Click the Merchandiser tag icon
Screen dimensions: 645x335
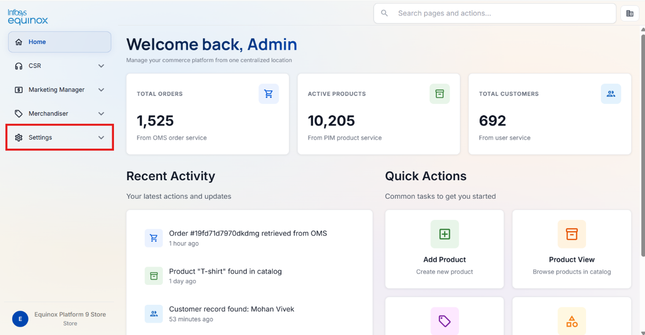[x=19, y=113]
